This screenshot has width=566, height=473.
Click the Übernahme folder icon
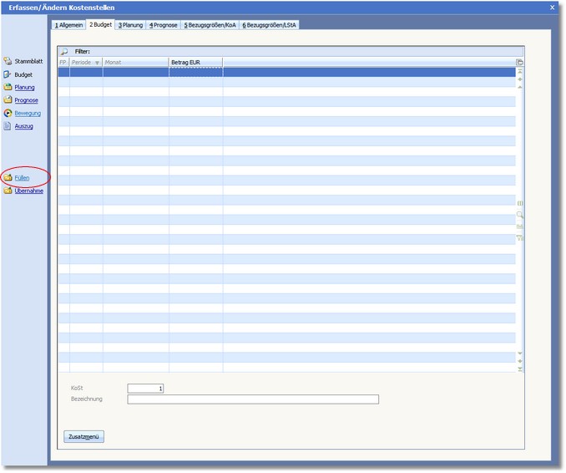click(8, 191)
